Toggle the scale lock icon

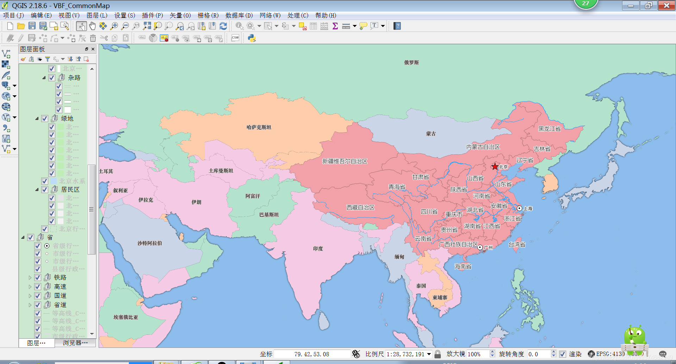click(438, 354)
